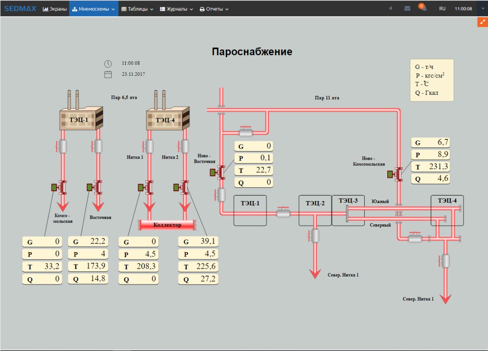Open the Отчеты menu
The width and height of the screenshot is (488, 351).
click(x=214, y=9)
